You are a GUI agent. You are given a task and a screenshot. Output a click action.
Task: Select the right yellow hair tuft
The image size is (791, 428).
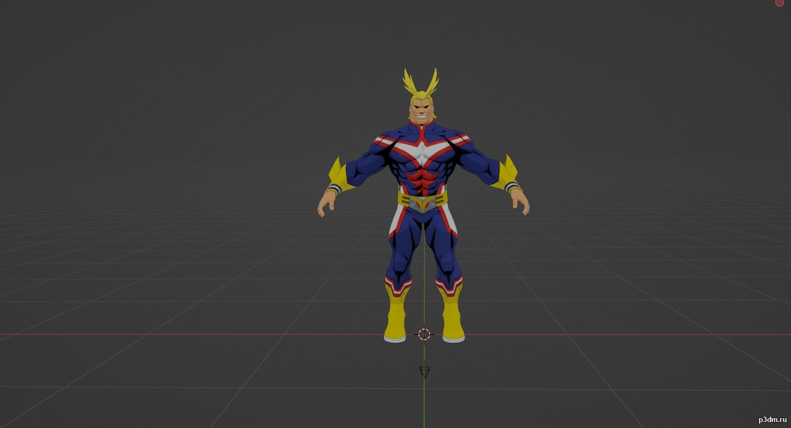[432, 82]
